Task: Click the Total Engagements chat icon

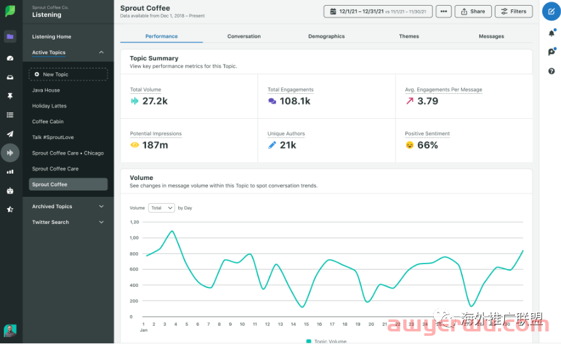Action: pyautogui.click(x=272, y=101)
